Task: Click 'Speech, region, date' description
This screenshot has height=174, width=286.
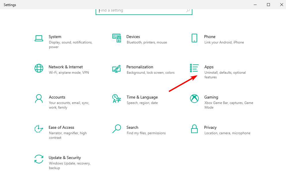Action: [x=142, y=103]
